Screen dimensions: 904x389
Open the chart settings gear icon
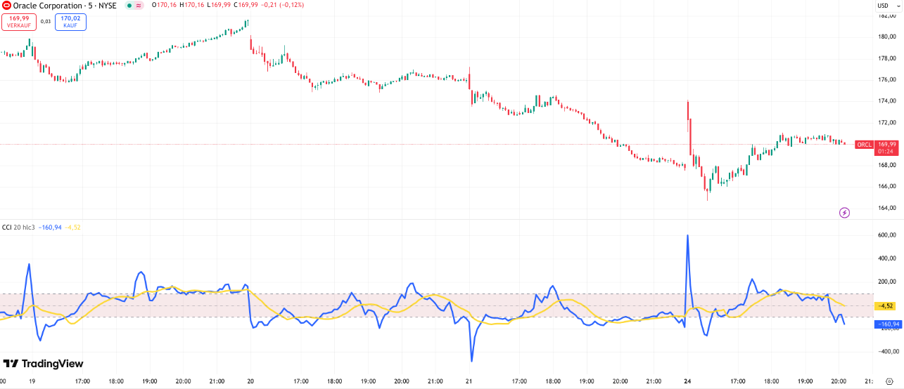click(x=889, y=381)
